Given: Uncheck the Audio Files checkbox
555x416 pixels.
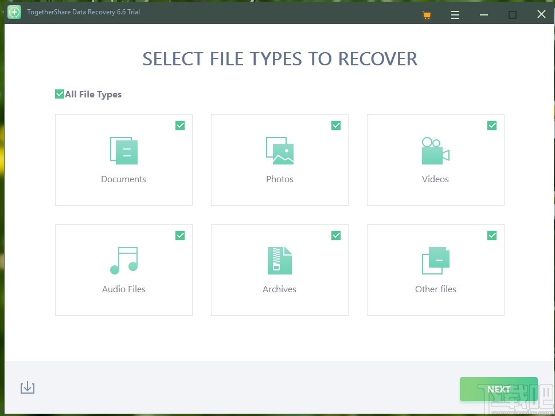Looking at the screenshot, I should (x=180, y=235).
